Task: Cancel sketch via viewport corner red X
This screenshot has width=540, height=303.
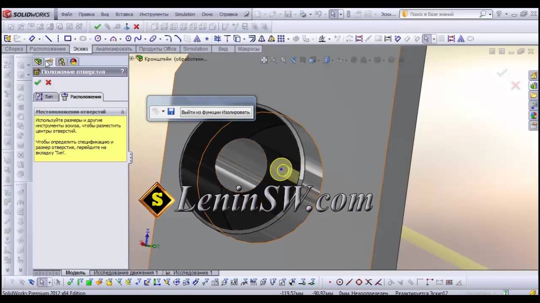Action: 516,86
